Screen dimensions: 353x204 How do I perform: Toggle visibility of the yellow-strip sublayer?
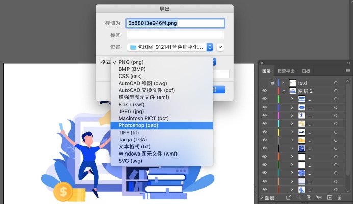265,132
